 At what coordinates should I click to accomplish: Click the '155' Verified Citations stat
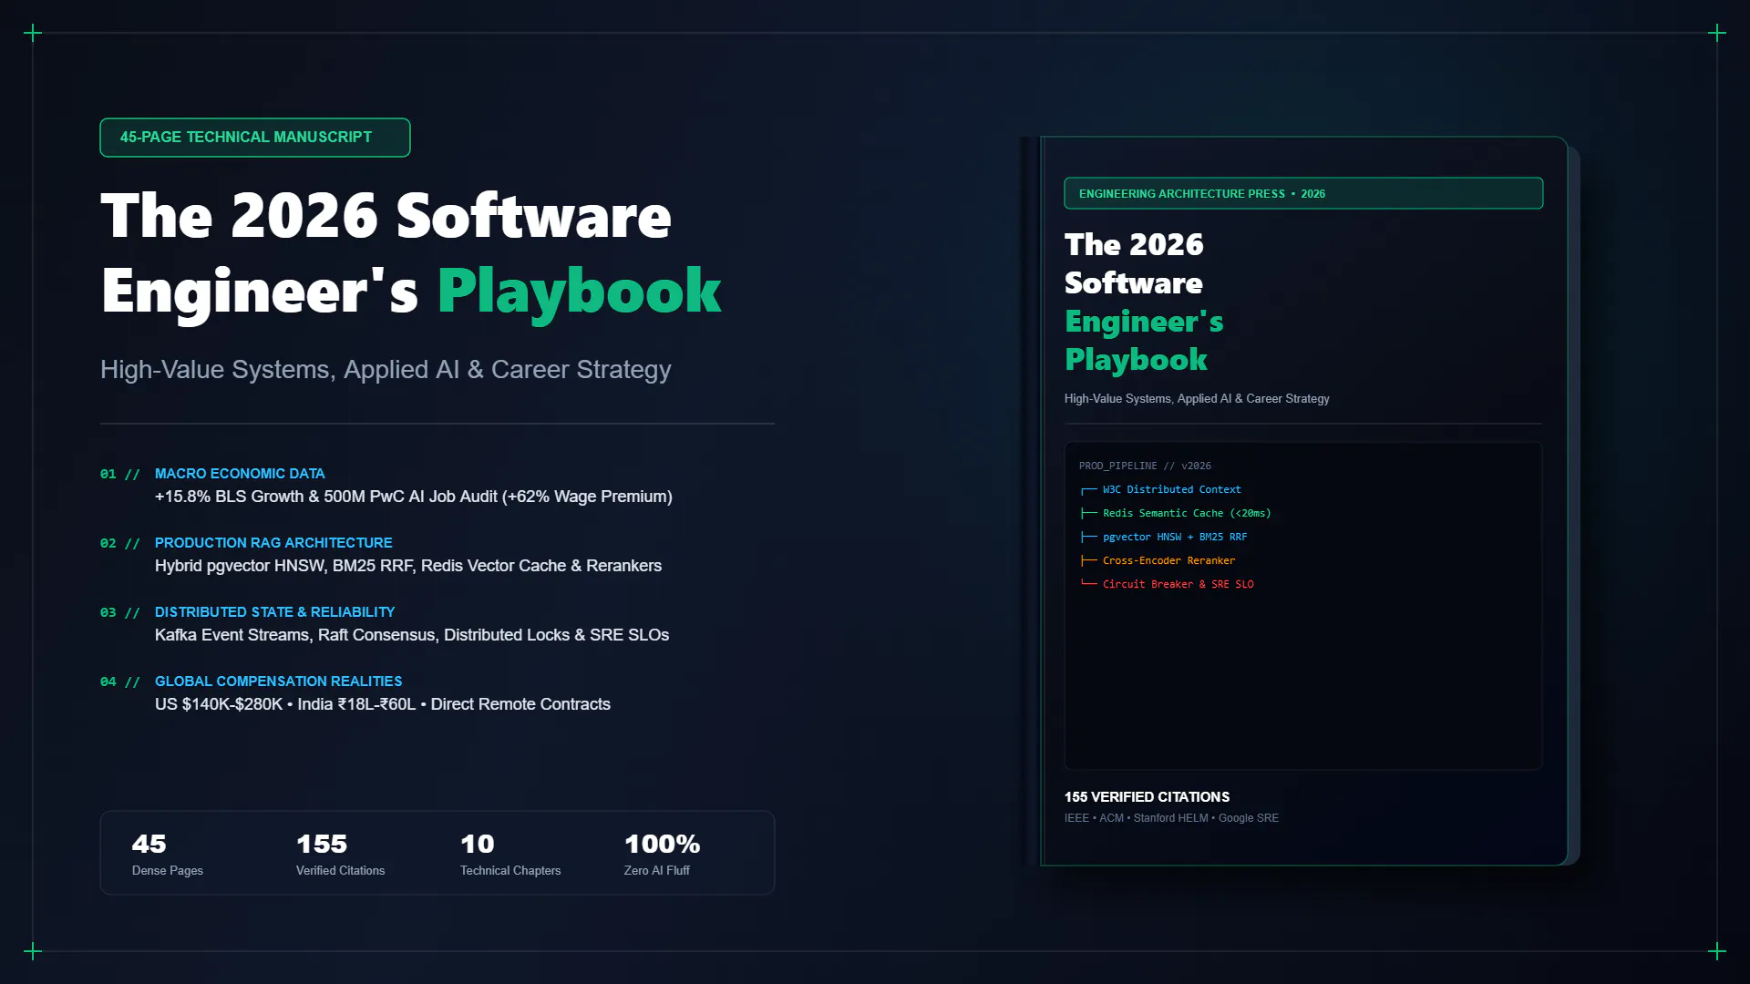pos(322,844)
